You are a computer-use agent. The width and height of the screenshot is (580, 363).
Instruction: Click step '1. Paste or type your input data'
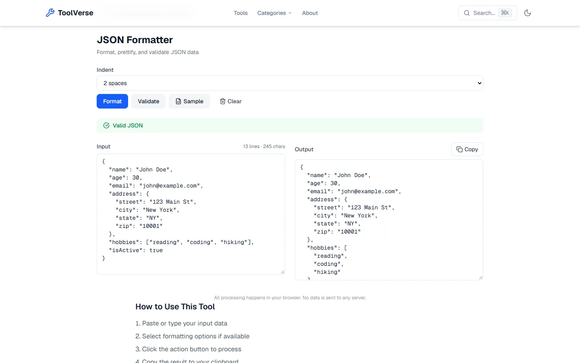point(181,323)
